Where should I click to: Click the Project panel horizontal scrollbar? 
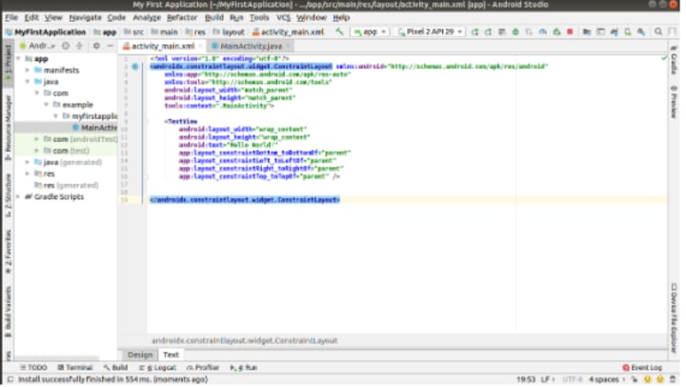58,358
